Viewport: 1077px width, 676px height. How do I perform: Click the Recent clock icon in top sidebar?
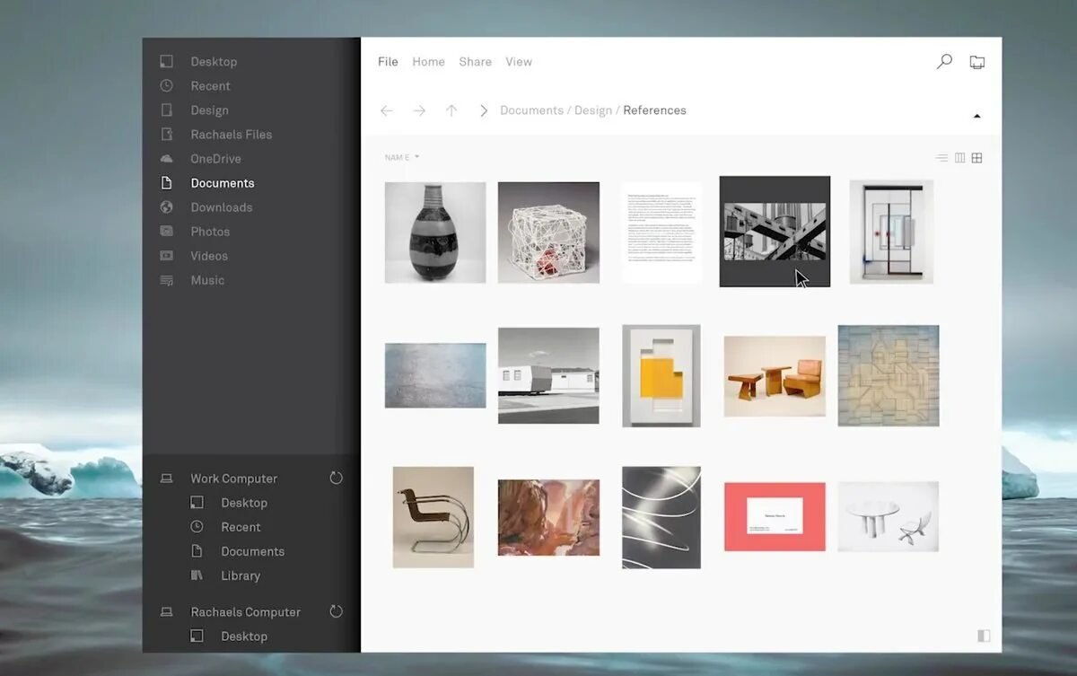[x=166, y=86]
